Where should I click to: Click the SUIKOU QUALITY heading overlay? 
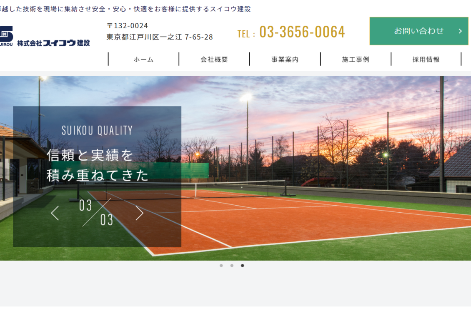[x=97, y=130]
